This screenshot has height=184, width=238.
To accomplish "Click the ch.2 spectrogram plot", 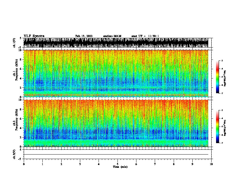I will point(116,123).
